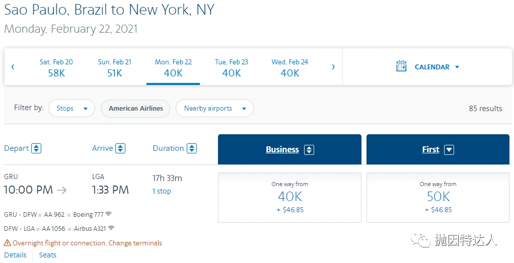Click the First column sort icon
The width and height of the screenshot is (514, 263).
[449, 150]
